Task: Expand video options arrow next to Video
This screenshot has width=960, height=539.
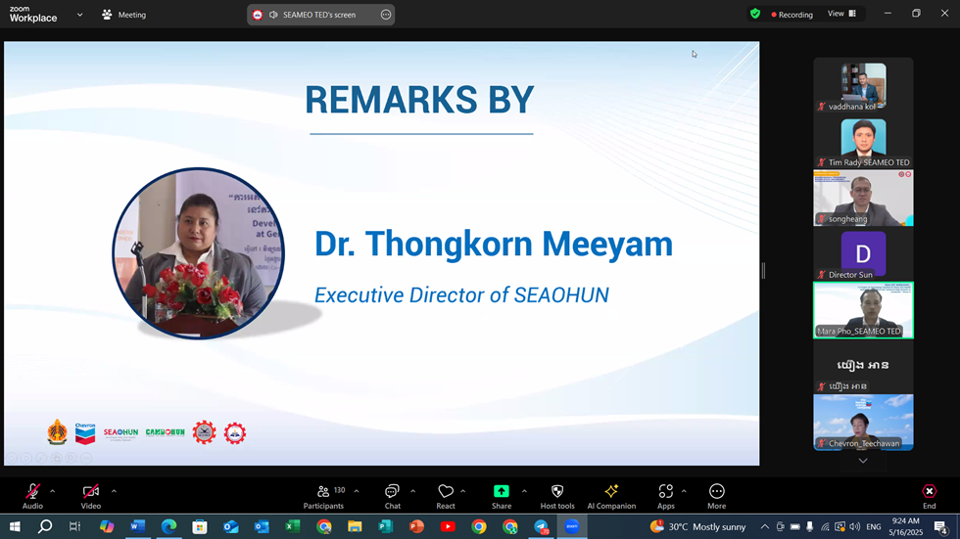Action: pos(114,490)
